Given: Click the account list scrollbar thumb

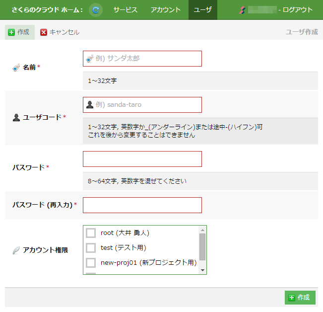Looking at the screenshot, I should coord(202,246).
